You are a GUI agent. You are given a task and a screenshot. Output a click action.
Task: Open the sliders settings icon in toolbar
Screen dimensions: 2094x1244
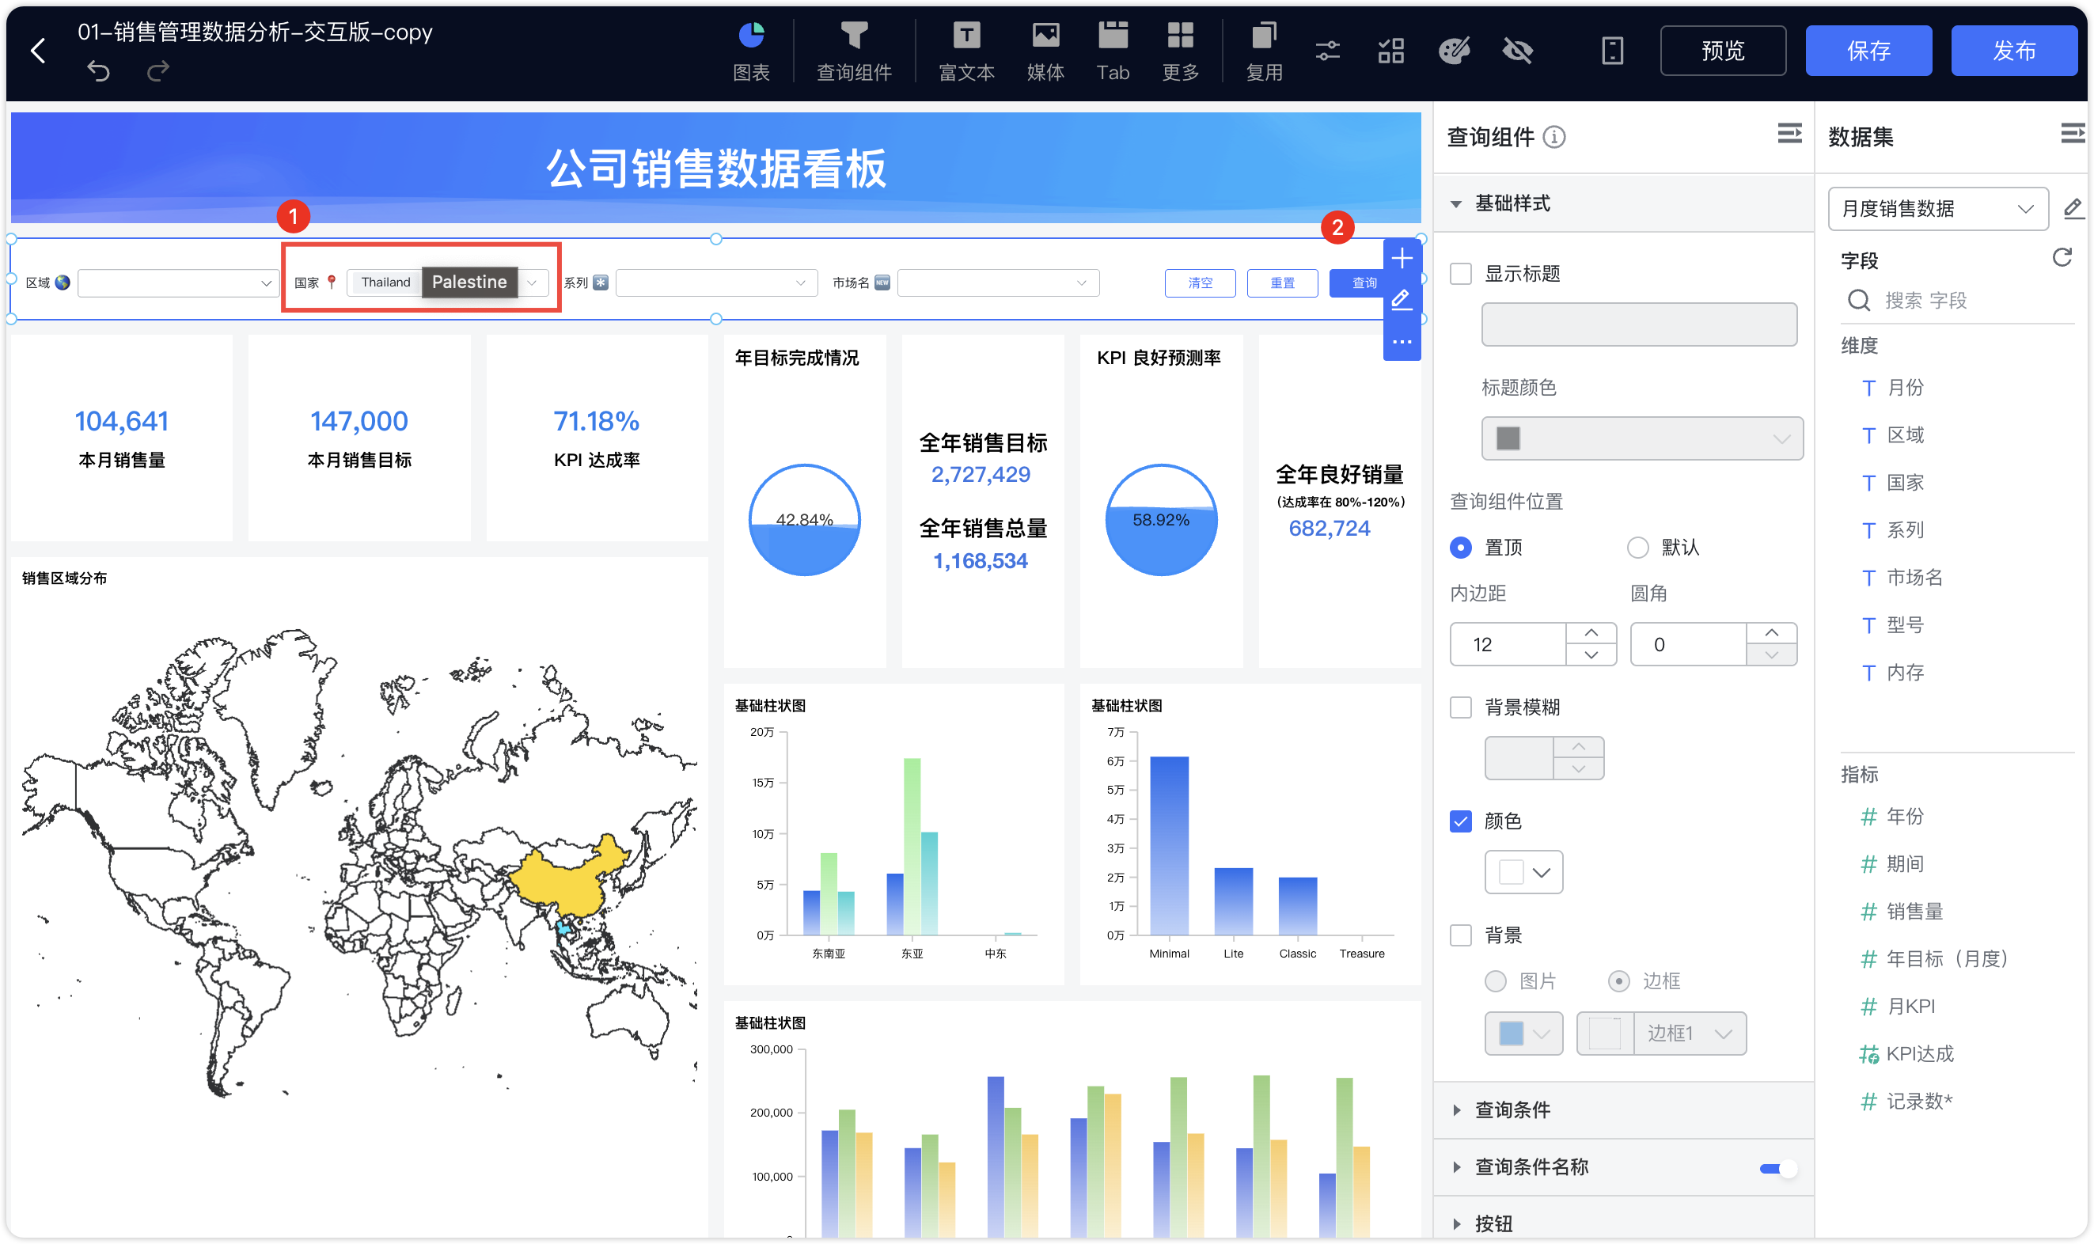point(1327,51)
